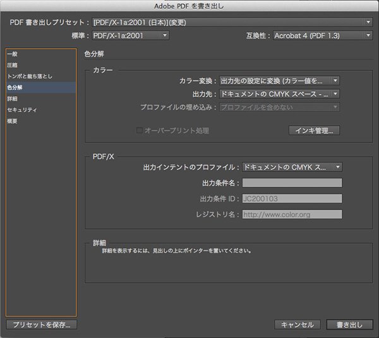Select the 詳細 category in sidebar
The height and width of the screenshot is (338, 379).
(41, 99)
